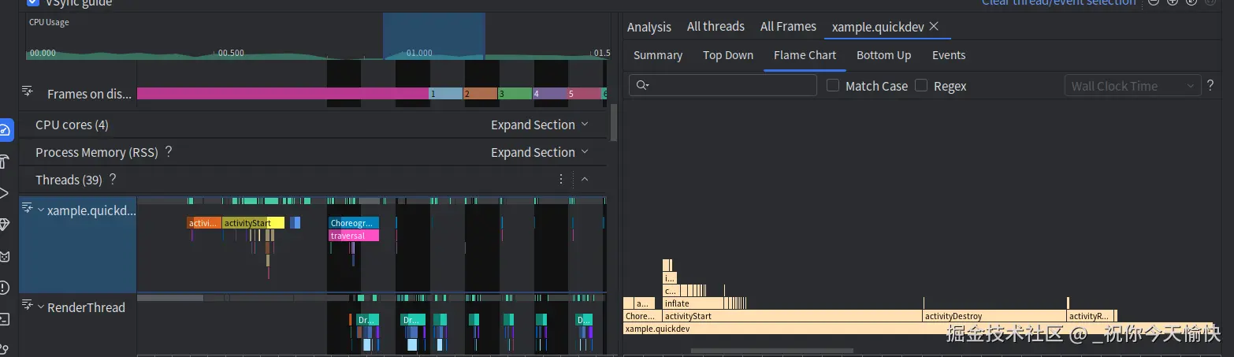Click the reorder handle beside RenderThread
Screen dimensions: 1234x357
(x=28, y=306)
